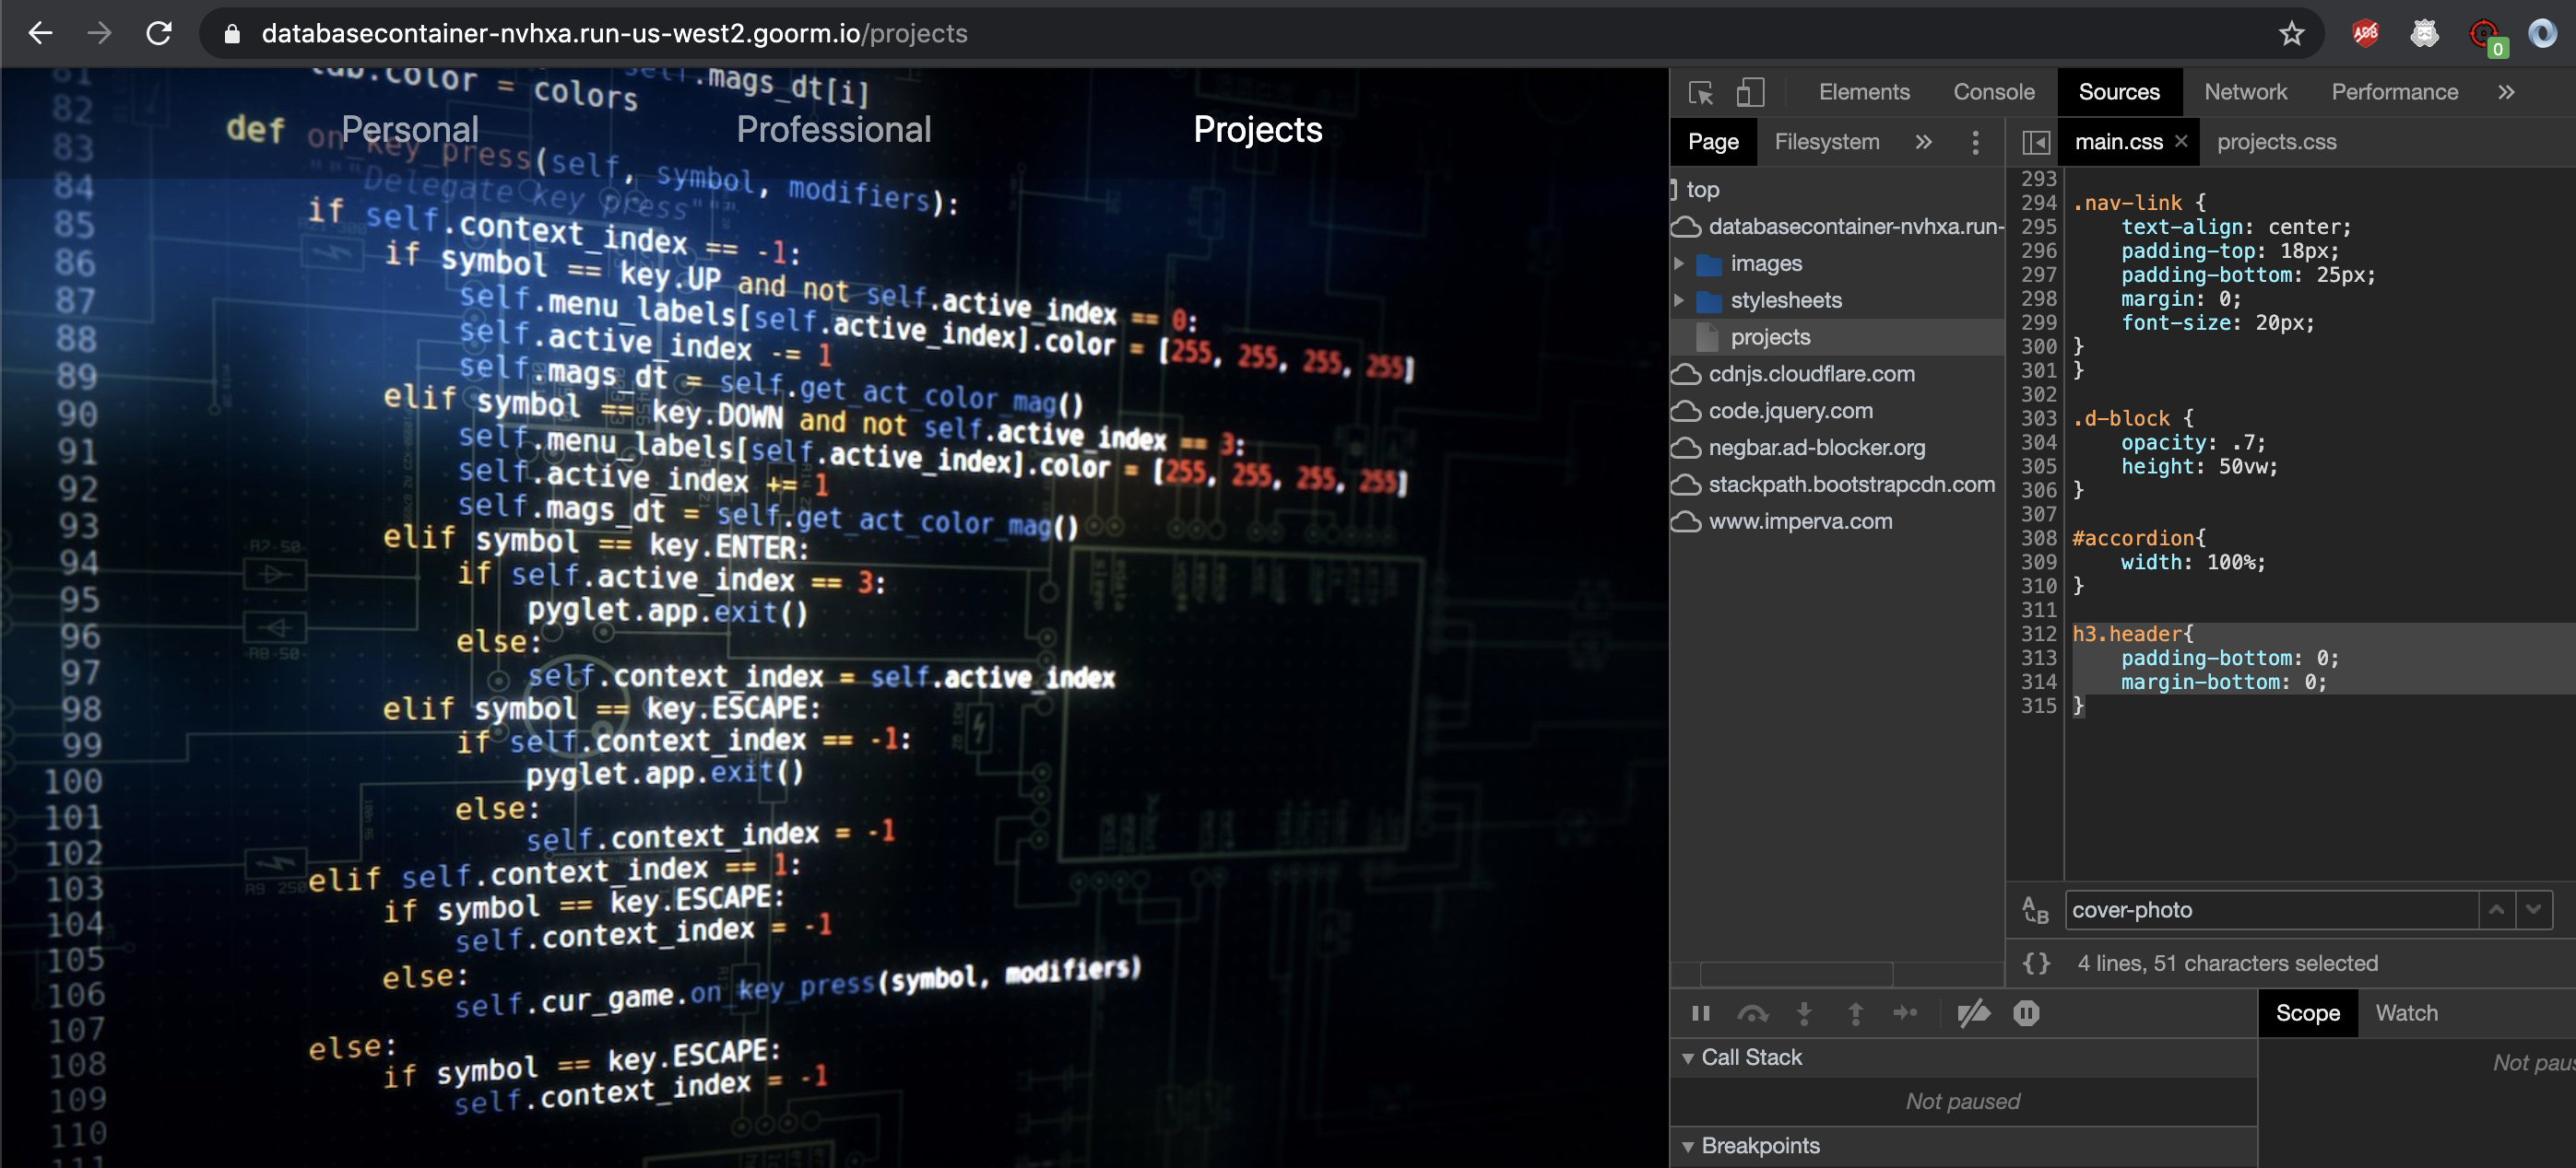
Task: Select the images folder row
Action: [x=1838, y=263]
